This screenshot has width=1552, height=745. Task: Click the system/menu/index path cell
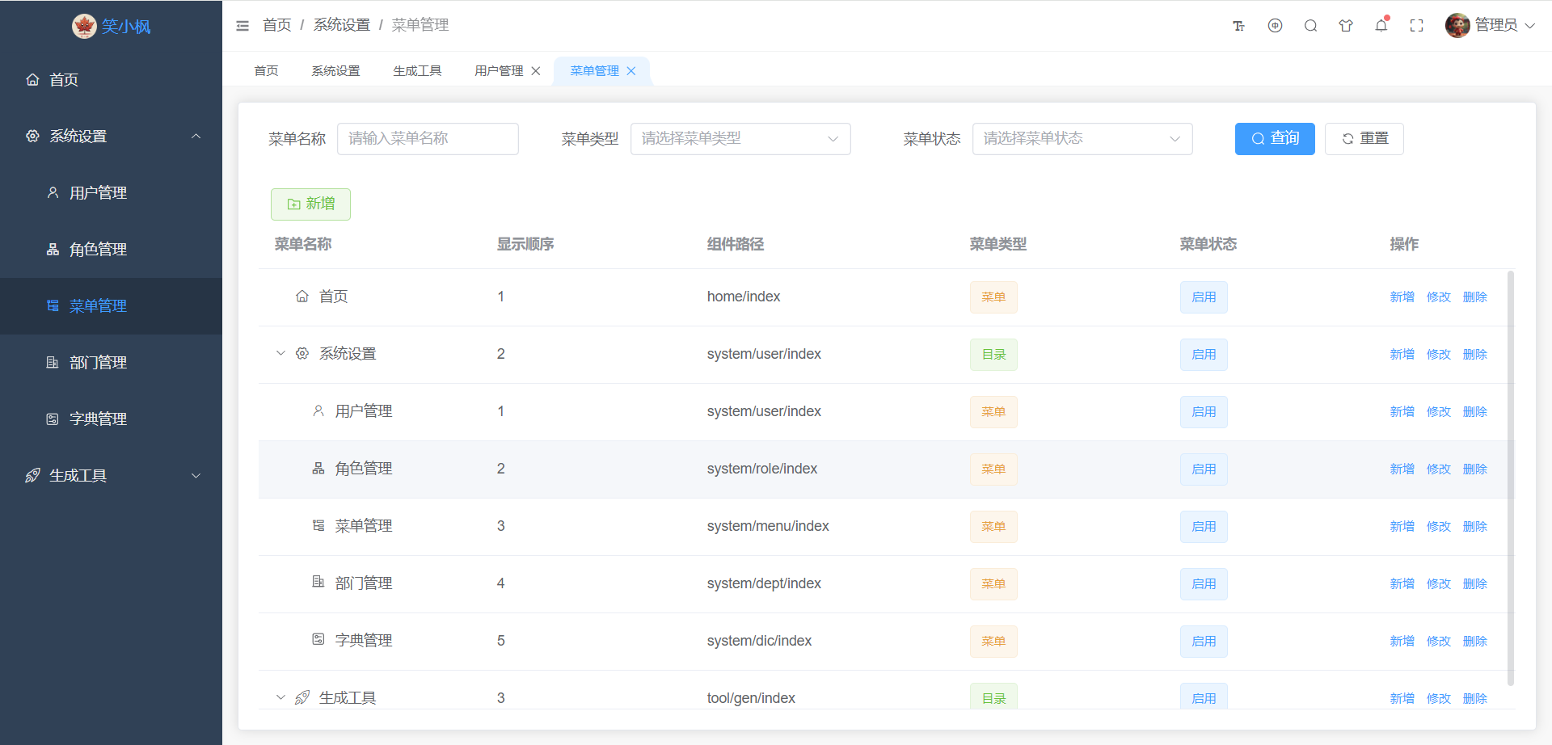(x=768, y=526)
